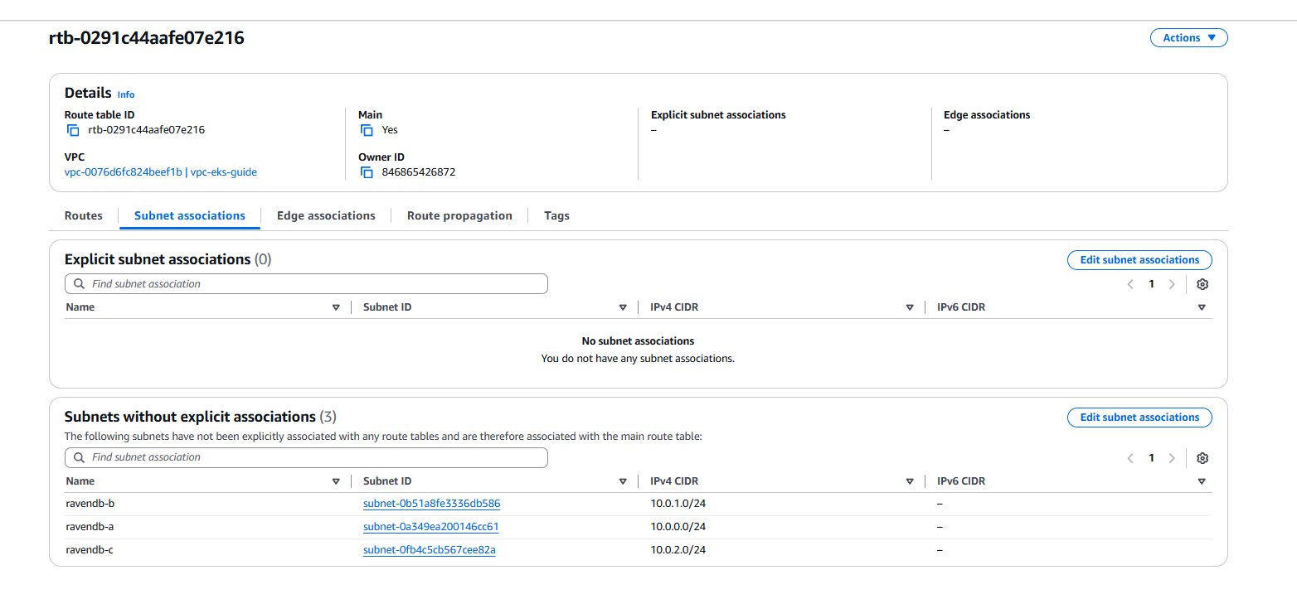Click Edit subnet associations in Subnets without explicit associations
1297x594 pixels.
1139,418
